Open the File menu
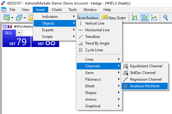The width and height of the screenshot is (172, 114). click(12, 10)
